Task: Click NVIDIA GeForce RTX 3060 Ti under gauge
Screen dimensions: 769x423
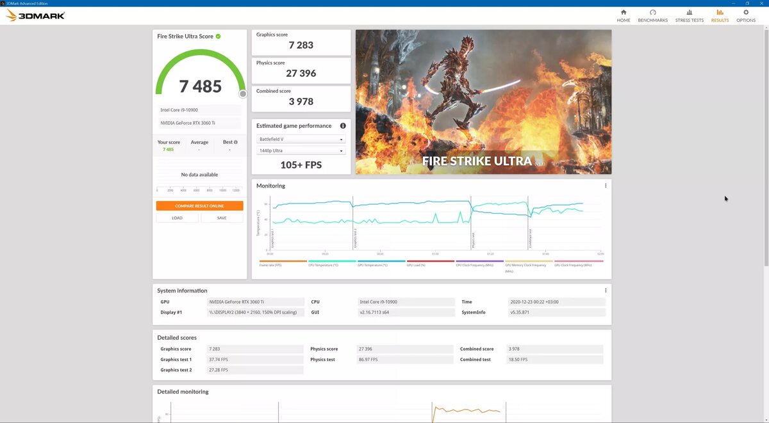Action: coord(199,123)
